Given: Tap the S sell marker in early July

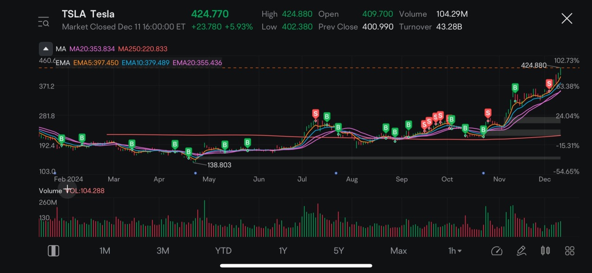Looking at the screenshot, I should (316, 114).
